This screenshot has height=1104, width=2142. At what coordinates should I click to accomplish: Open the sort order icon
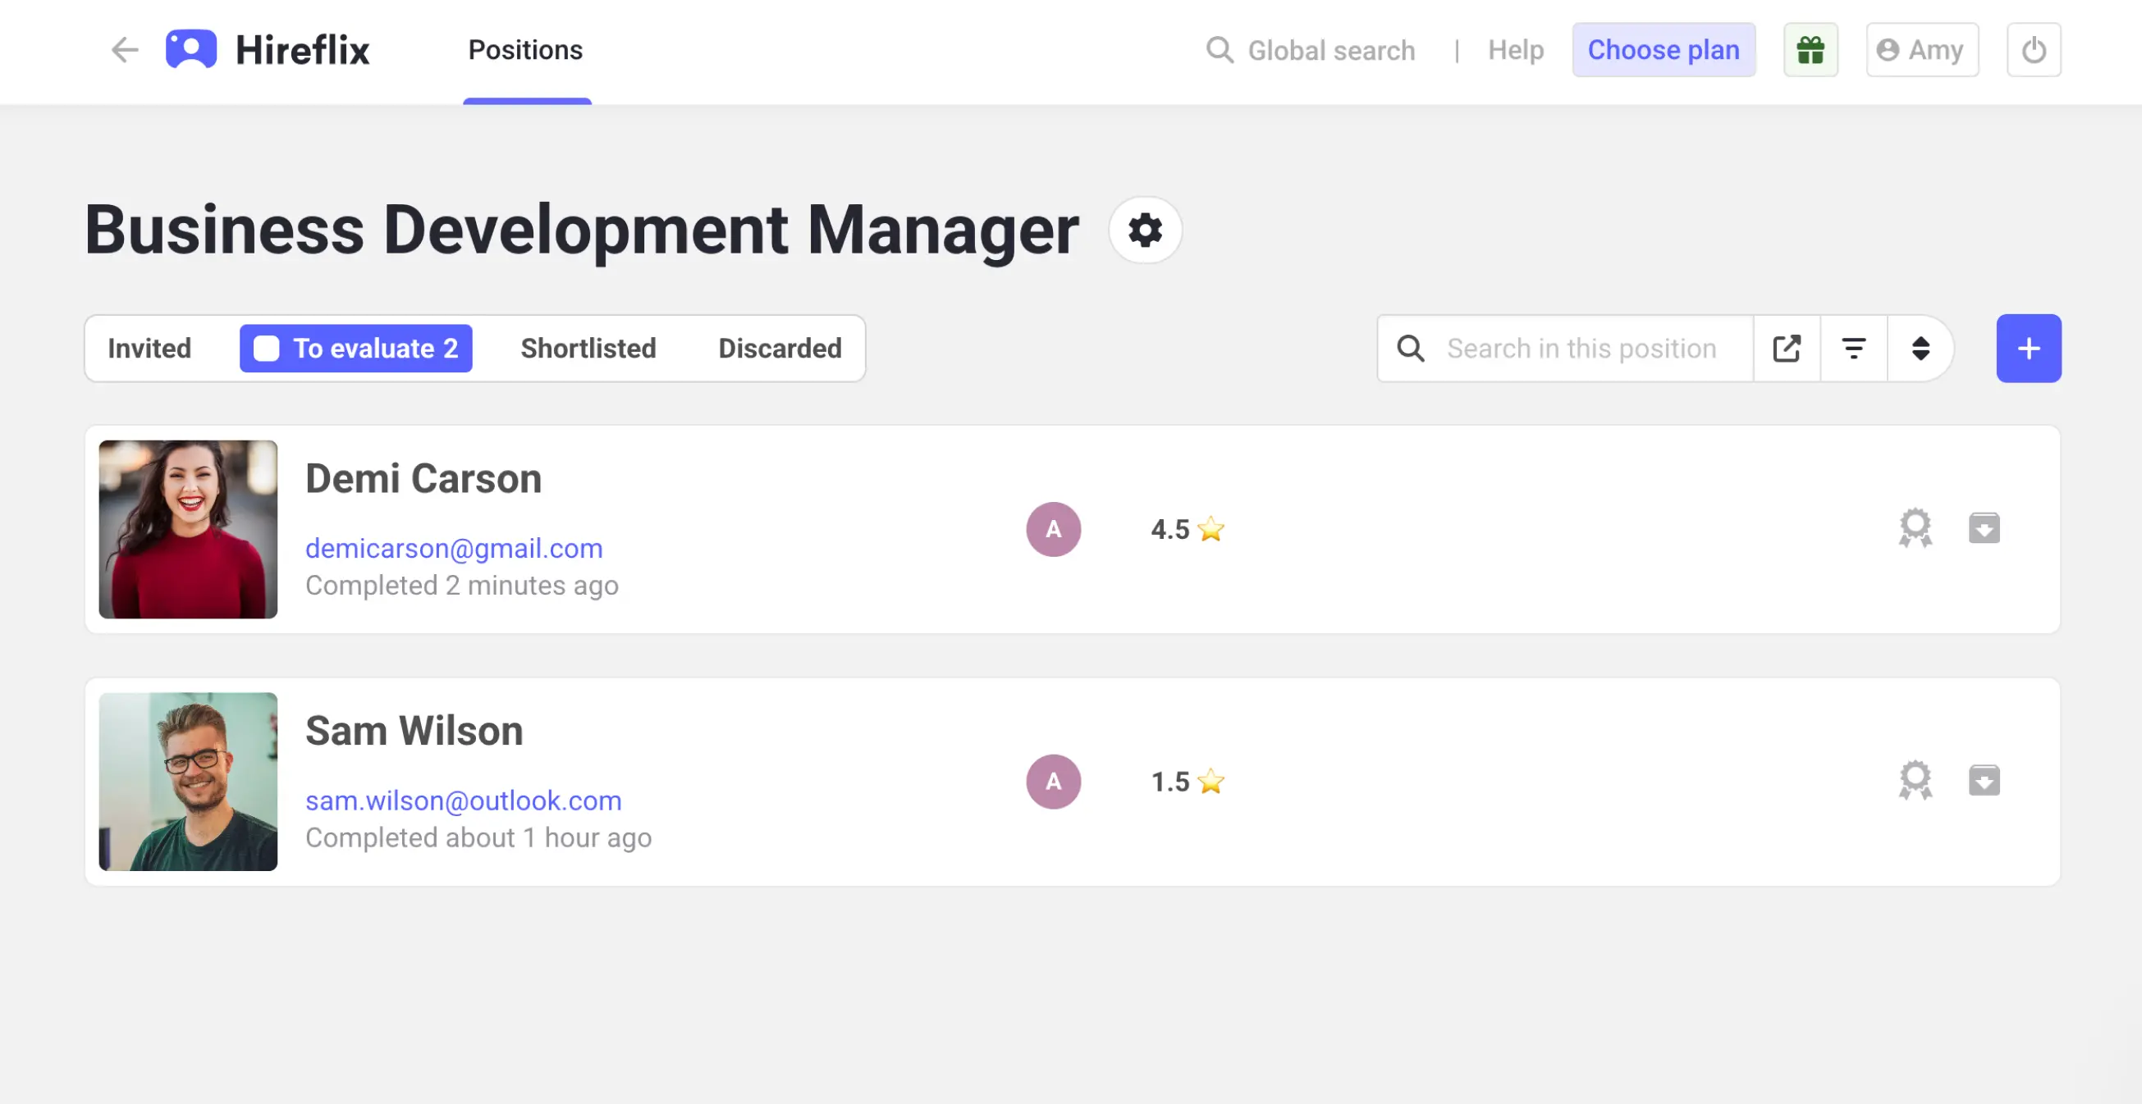(1920, 349)
